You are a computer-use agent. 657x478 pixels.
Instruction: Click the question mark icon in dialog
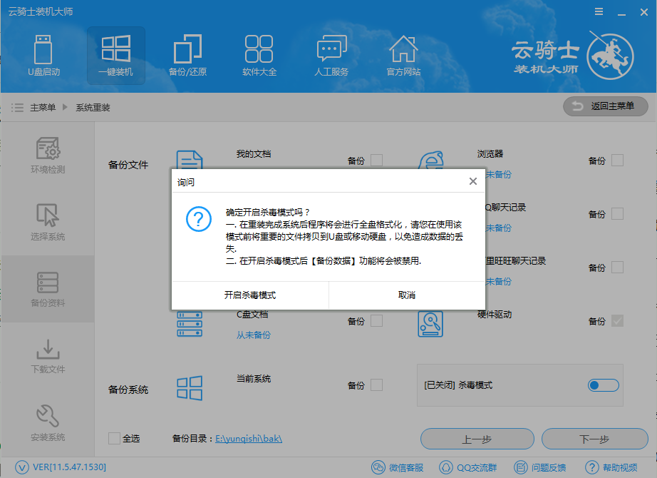point(199,218)
